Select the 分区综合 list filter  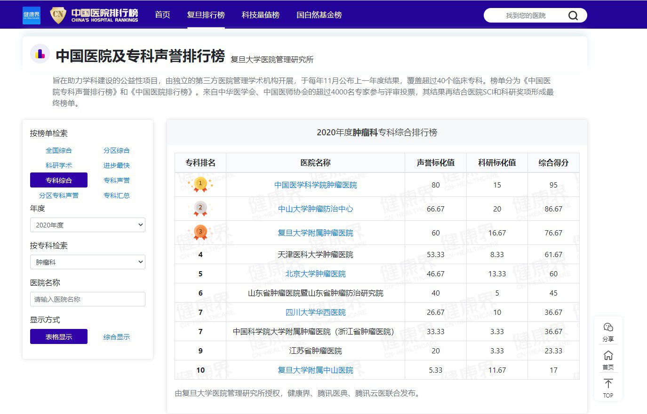pyautogui.click(x=117, y=150)
